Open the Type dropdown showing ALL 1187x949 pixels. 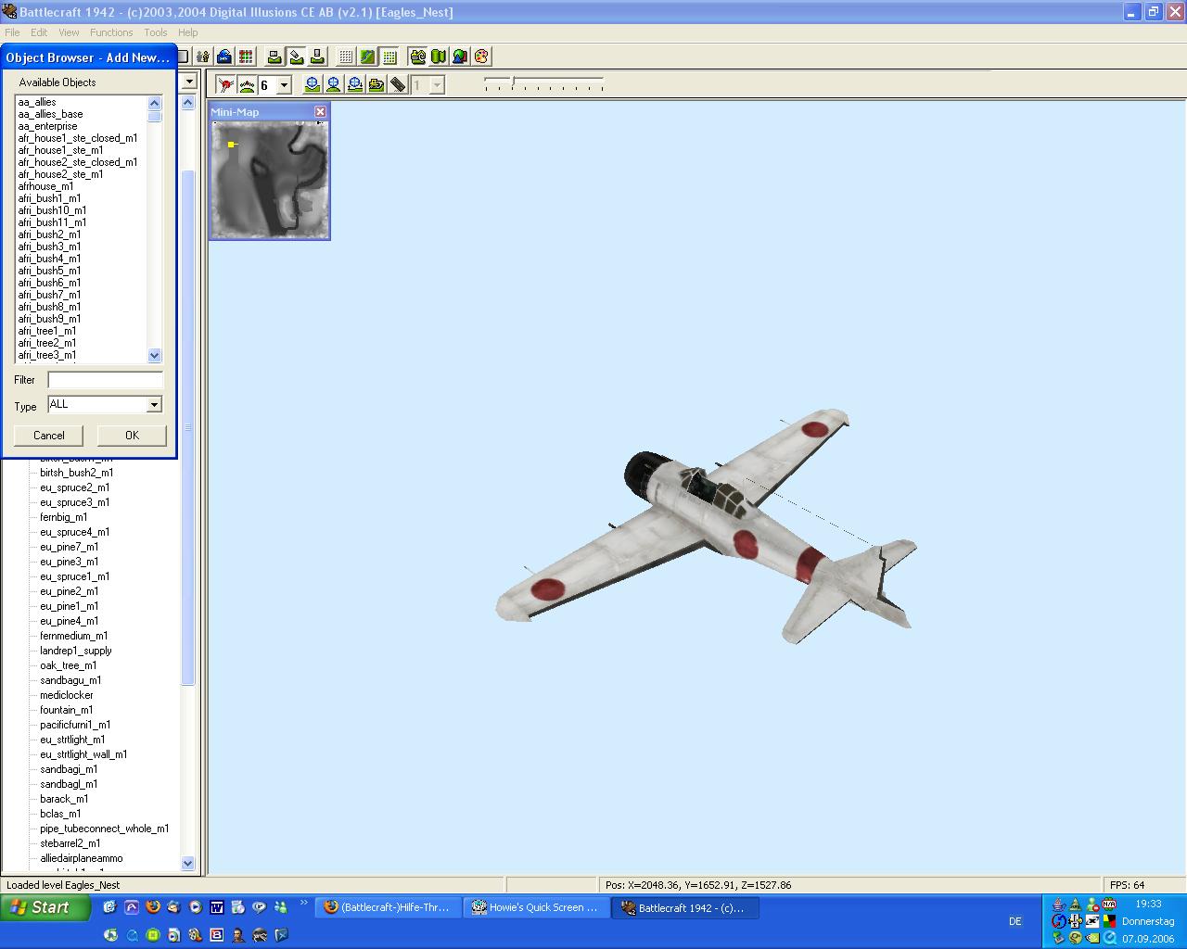pos(154,404)
